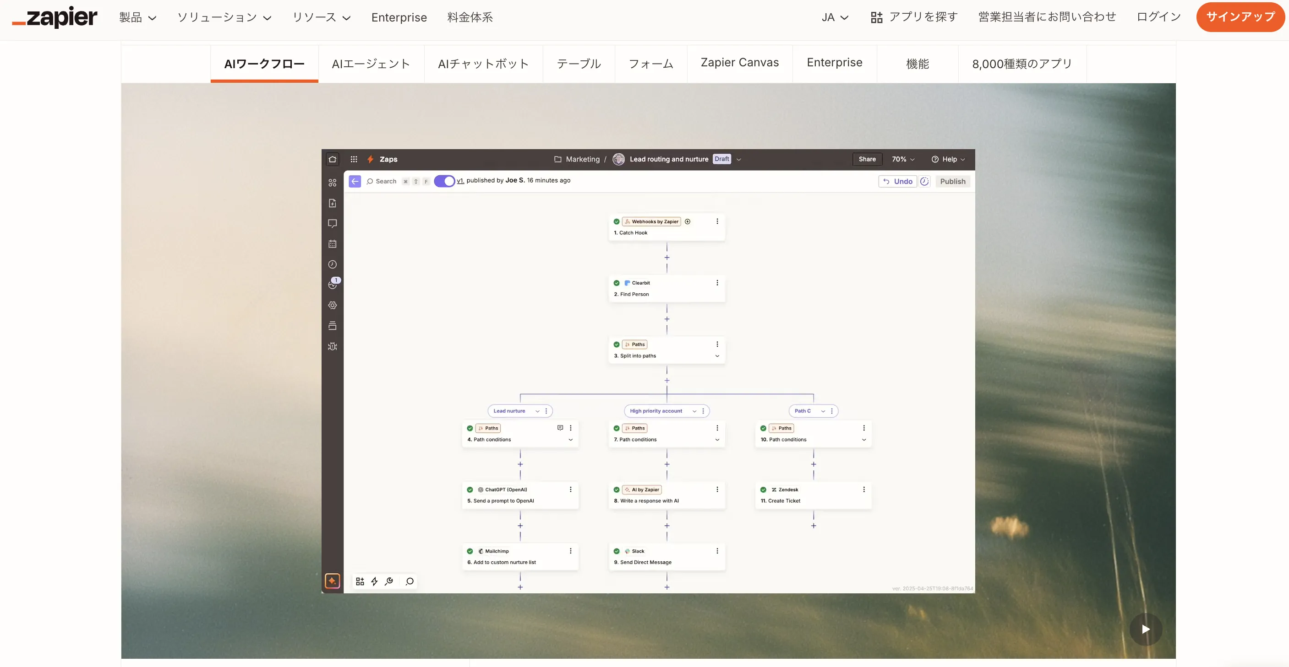
Task: Click the calendar icon in editor sidebar
Action: click(332, 244)
